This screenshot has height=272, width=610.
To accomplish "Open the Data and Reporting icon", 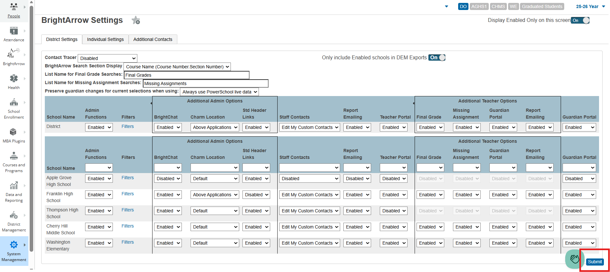I will 14,185.
